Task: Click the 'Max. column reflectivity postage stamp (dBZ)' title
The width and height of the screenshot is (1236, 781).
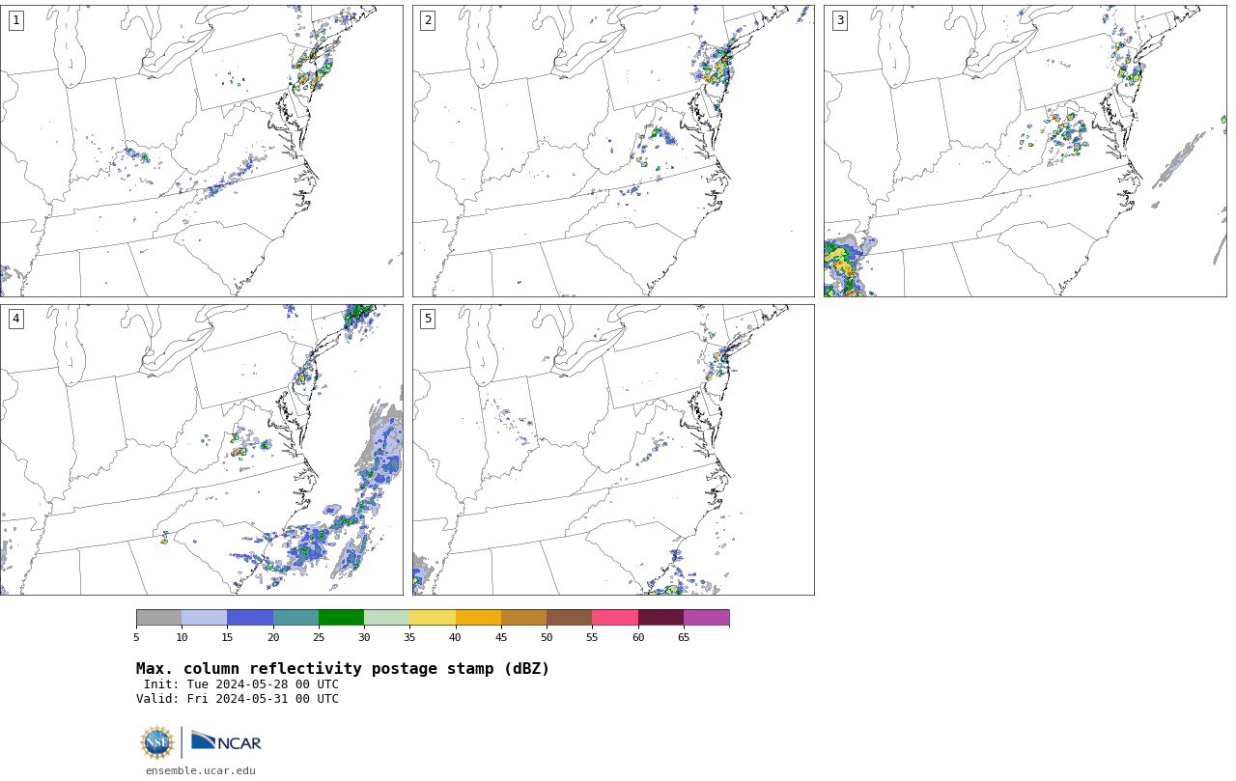Action: point(343,669)
